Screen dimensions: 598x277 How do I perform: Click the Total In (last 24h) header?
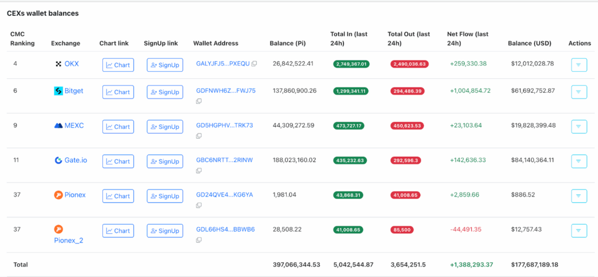coord(349,38)
